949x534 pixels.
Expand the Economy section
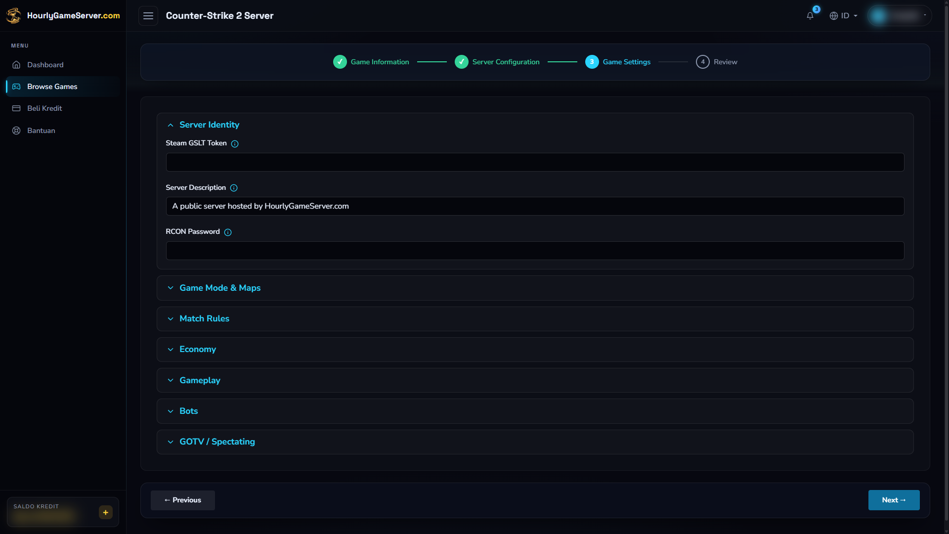[535, 350]
